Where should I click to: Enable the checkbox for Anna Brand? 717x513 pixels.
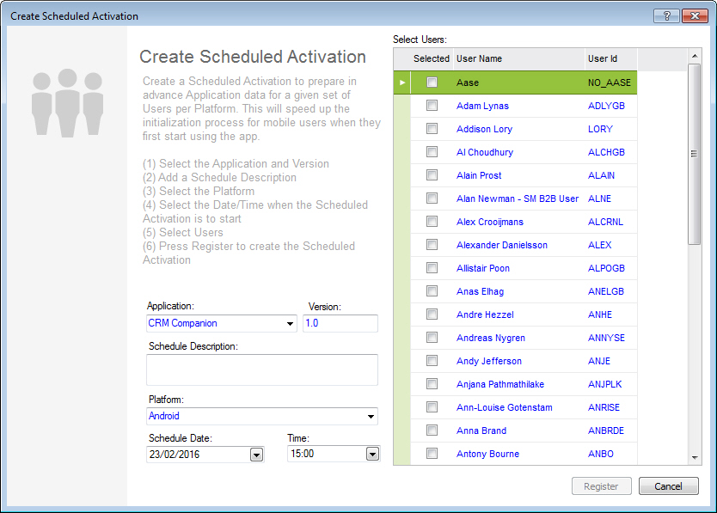coord(432,431)
